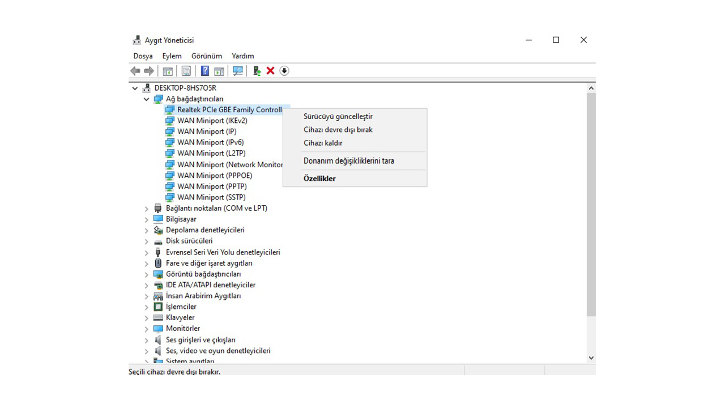Expand the Disk sürücüleri category
725x408 pixels.
click(146, 241)
